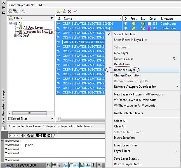Click the New Property Filter icon
The width and height of the screenshot is (181, 168).
pos(10,11)
